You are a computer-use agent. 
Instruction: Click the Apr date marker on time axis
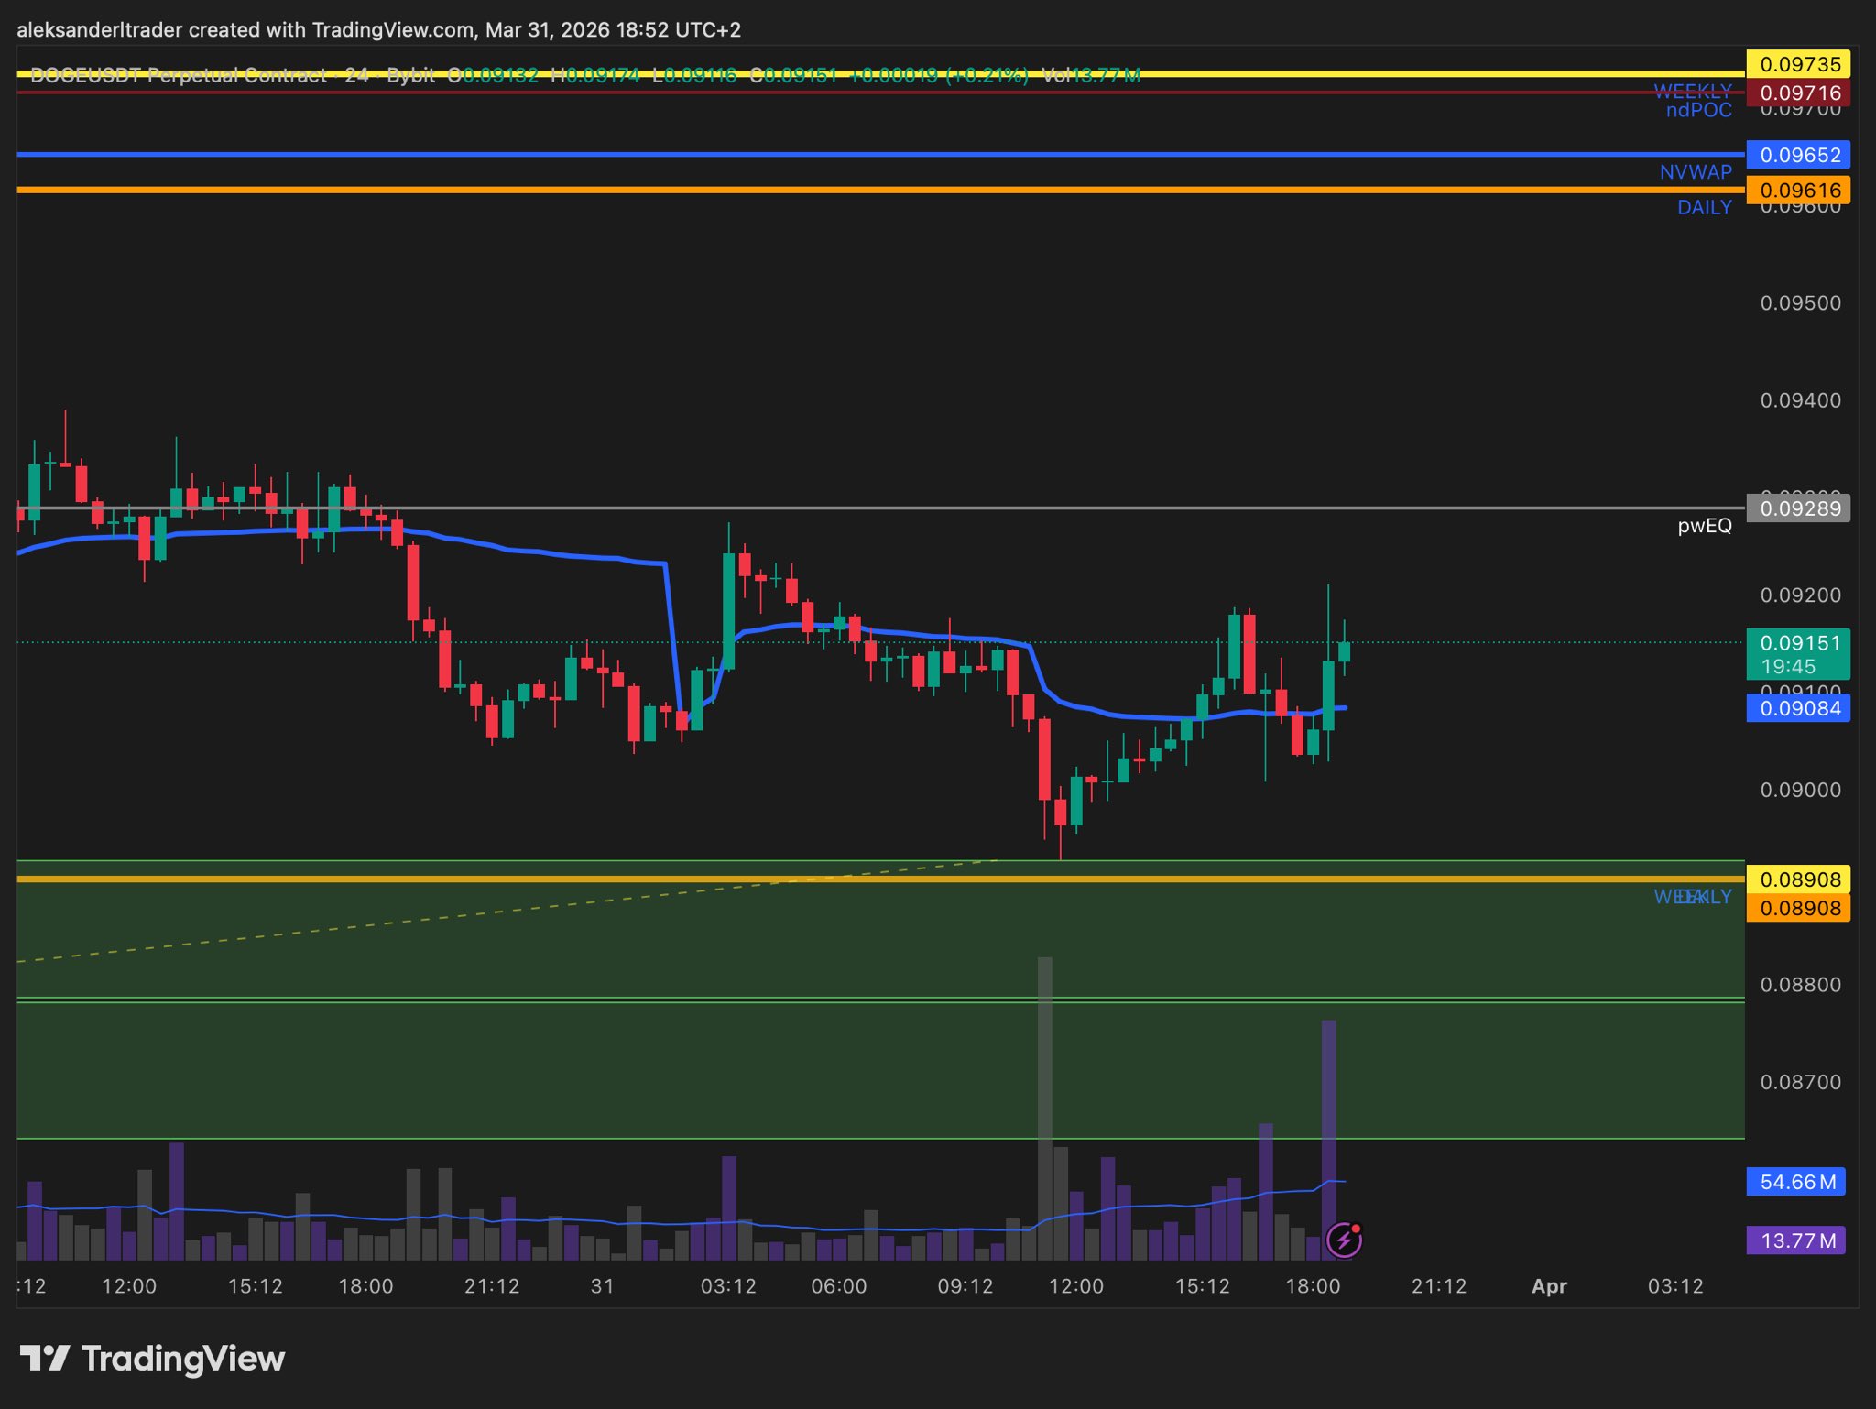[x=1549, y=1286]
